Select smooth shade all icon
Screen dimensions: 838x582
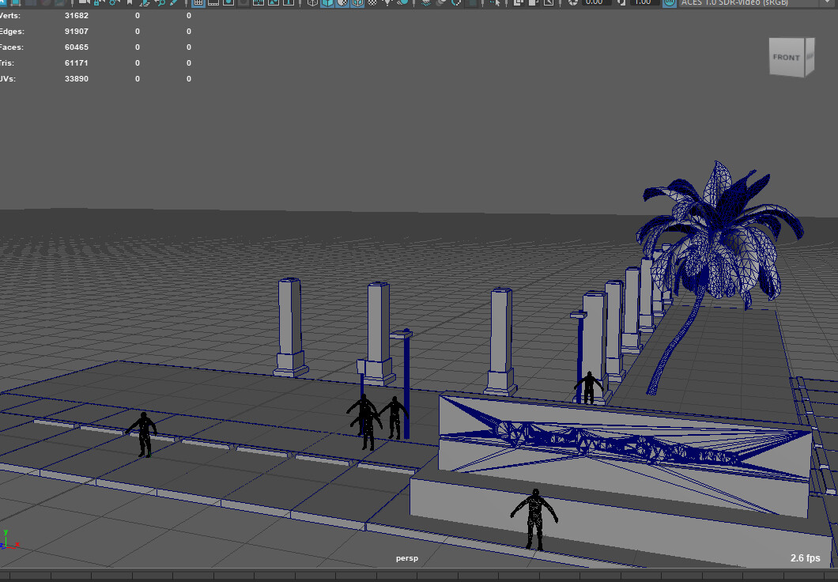click(327, 2)
